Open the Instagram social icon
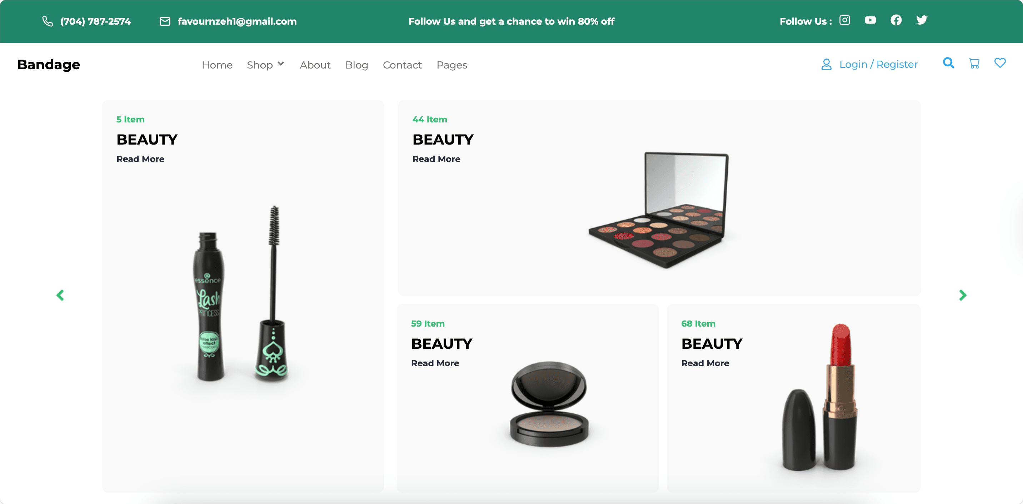Image resolution: width=1023 pixels, height=504 pixels. pos(844,20)
